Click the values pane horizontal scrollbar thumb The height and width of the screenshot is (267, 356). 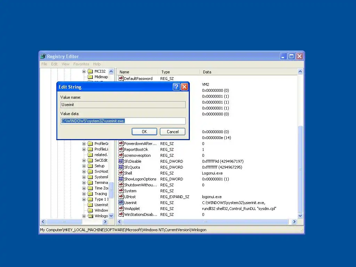(x=205, y=221)
